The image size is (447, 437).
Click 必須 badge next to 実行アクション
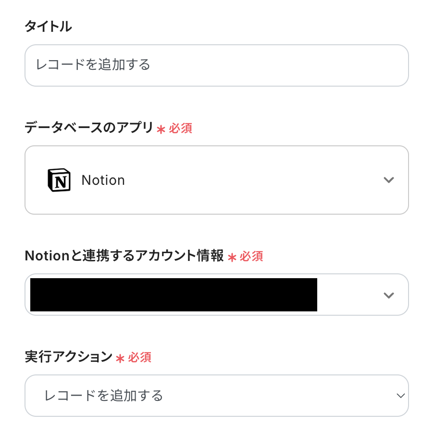[x=140, y=358]
